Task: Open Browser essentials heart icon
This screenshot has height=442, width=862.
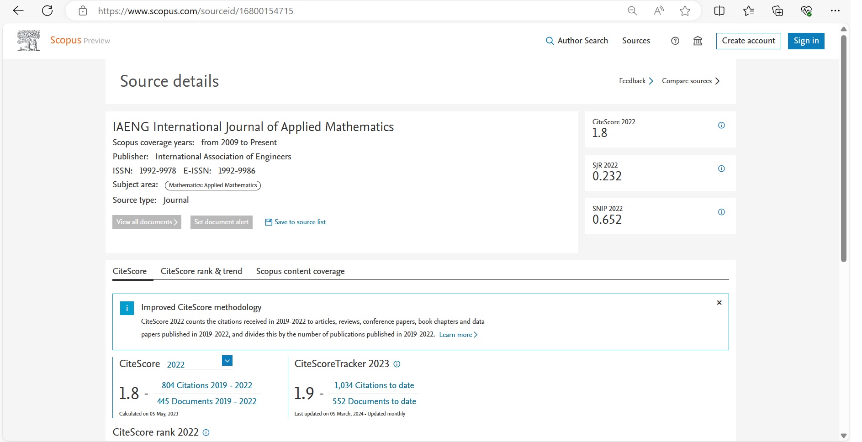Action: click(806, 11)
